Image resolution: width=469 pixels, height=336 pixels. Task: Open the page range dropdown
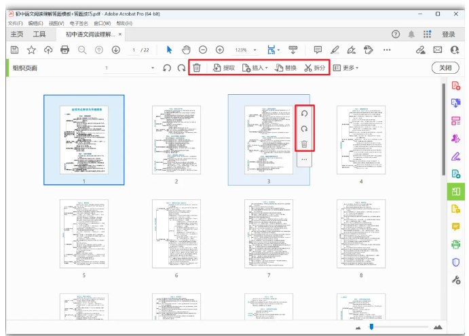point(153,68)
